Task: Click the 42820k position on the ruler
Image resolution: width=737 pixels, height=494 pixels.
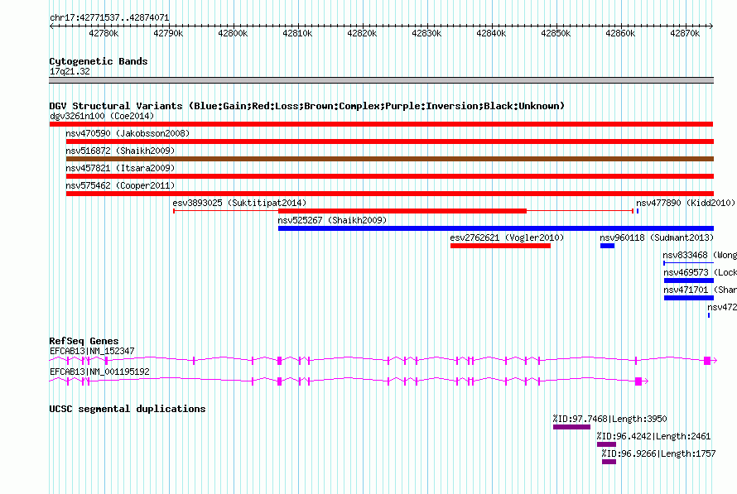Action: 361,33
